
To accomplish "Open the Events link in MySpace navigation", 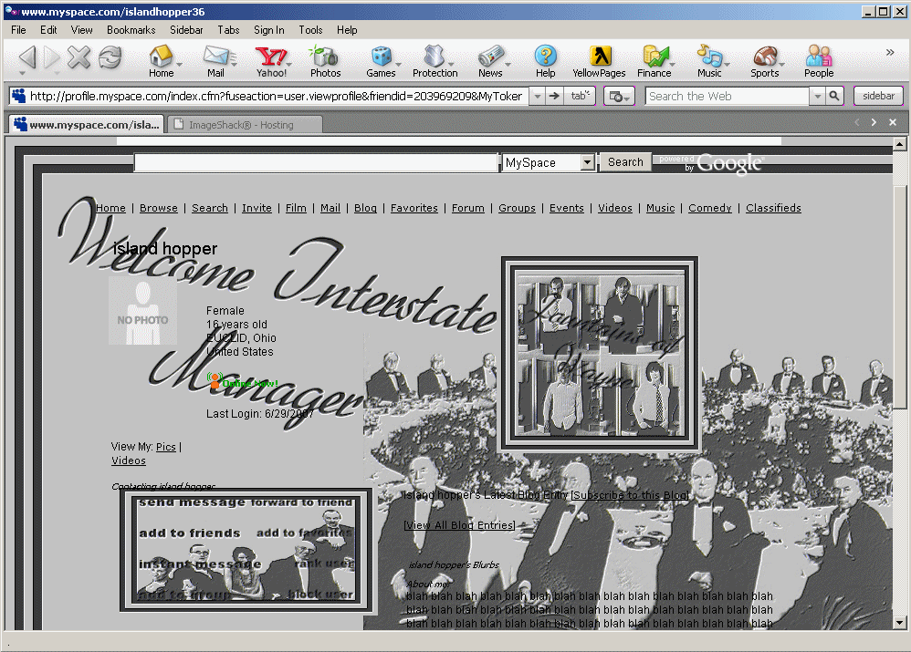I will coord(567,208).
